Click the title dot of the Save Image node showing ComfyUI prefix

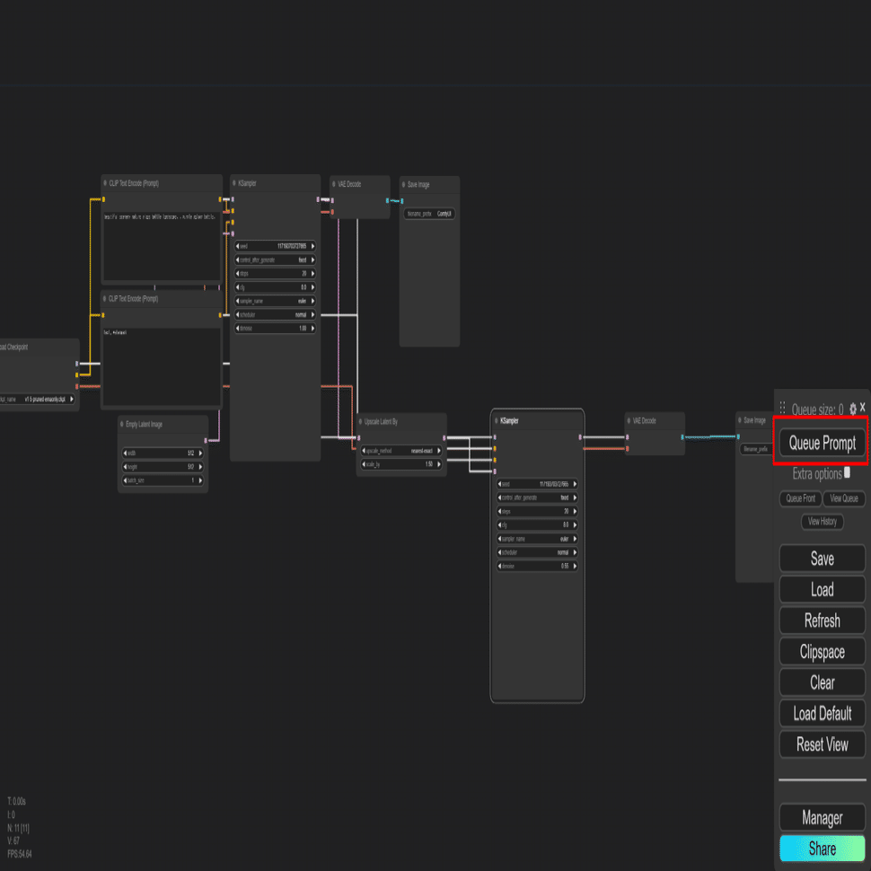pos(403,184)
